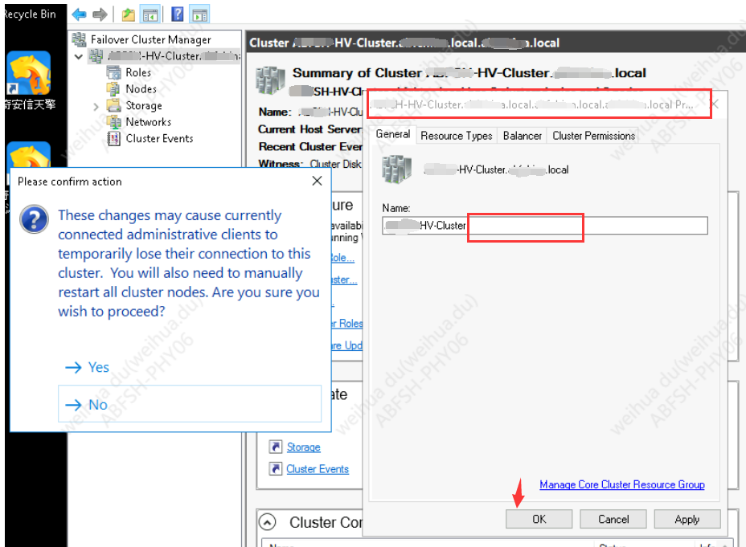Choose No in confirm action dialog
746x547 pixels.
click(190, 404)
